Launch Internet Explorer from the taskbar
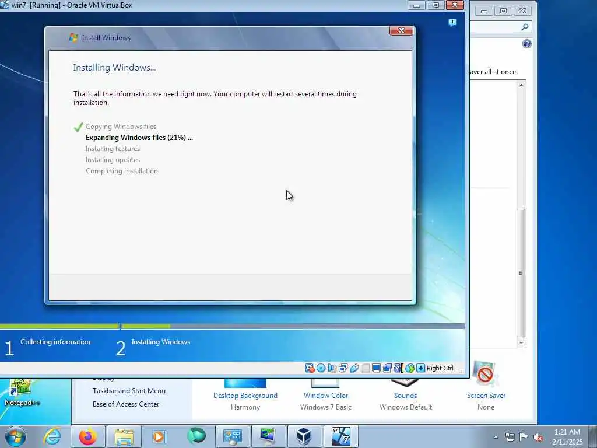This screenshot has height=448, width=597. click(x=52, y=436)
